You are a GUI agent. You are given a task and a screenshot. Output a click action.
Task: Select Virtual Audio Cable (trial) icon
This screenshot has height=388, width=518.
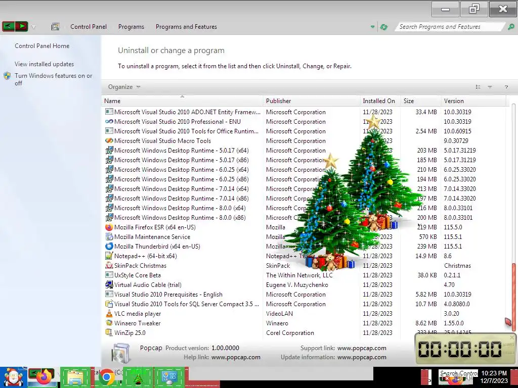[x=109, y=284]
